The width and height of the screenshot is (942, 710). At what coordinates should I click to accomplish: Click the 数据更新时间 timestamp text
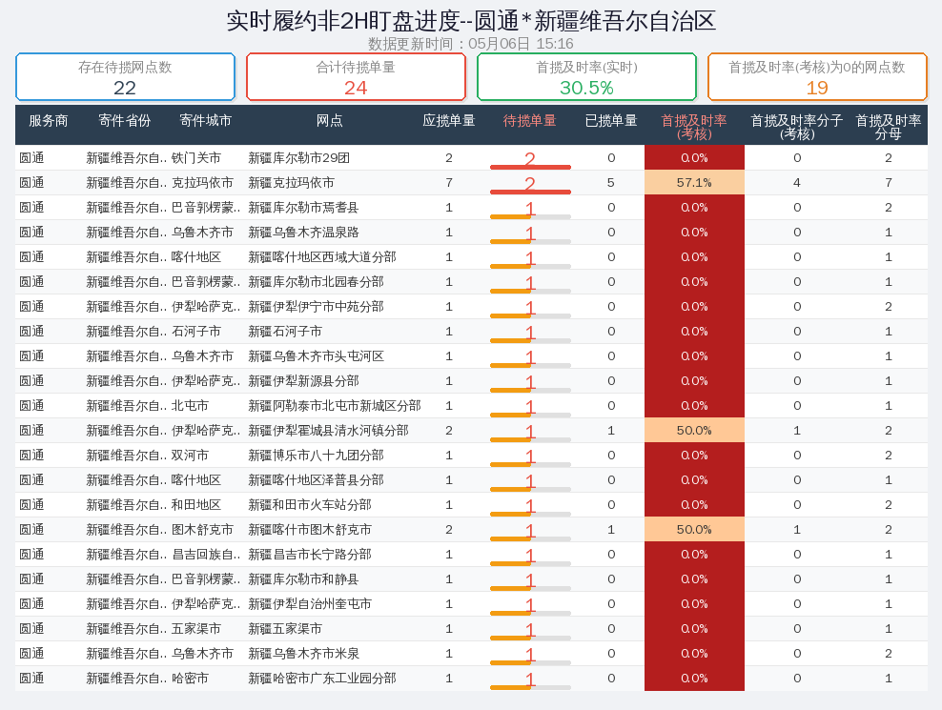pos(470,44)
